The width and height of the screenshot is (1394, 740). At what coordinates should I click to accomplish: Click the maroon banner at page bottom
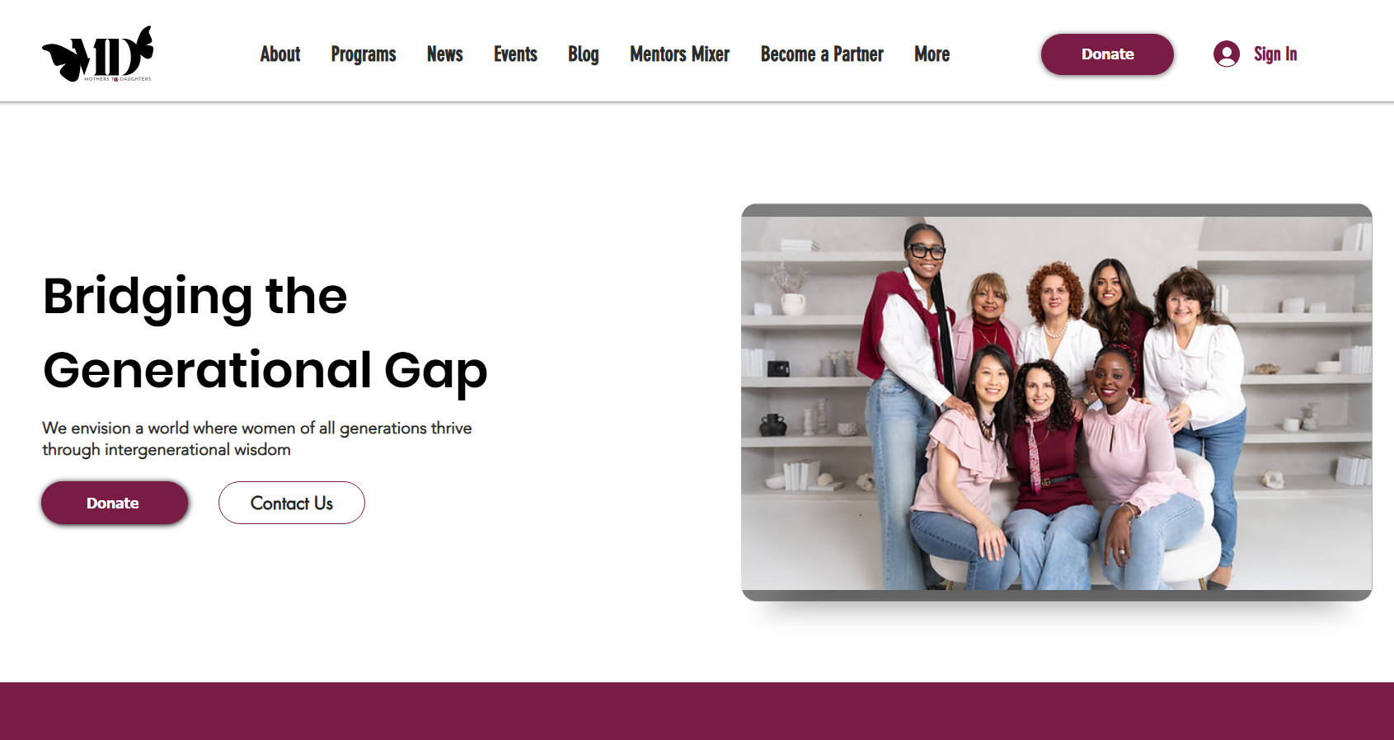click(x=697, y=711)
